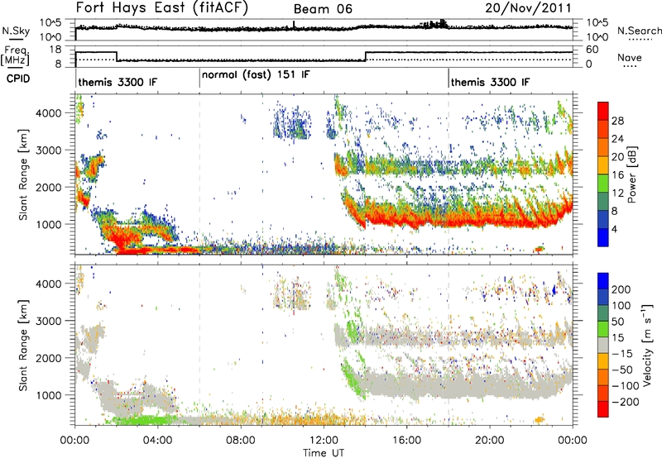Click Velocity color bar segment between -100 and -200
662x458 pixels.
coord(603,393)
